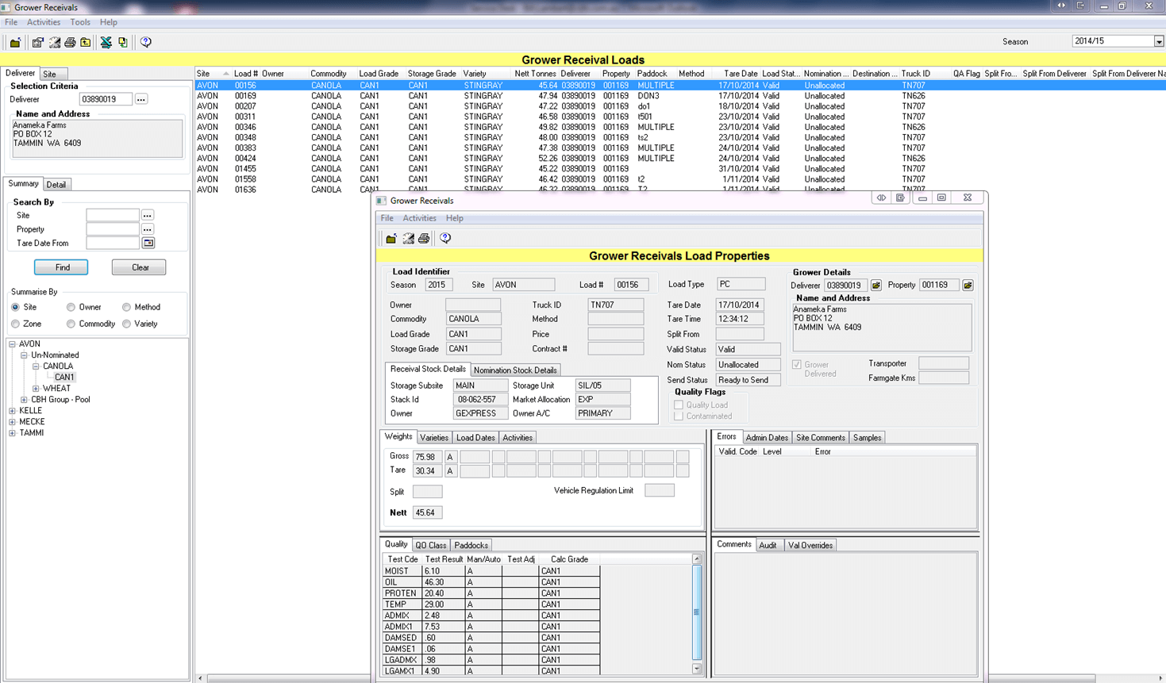
Task: Click the ellipsis lookup next to Deliverer field
Action: pyautogui.click(x=141, y=99)
